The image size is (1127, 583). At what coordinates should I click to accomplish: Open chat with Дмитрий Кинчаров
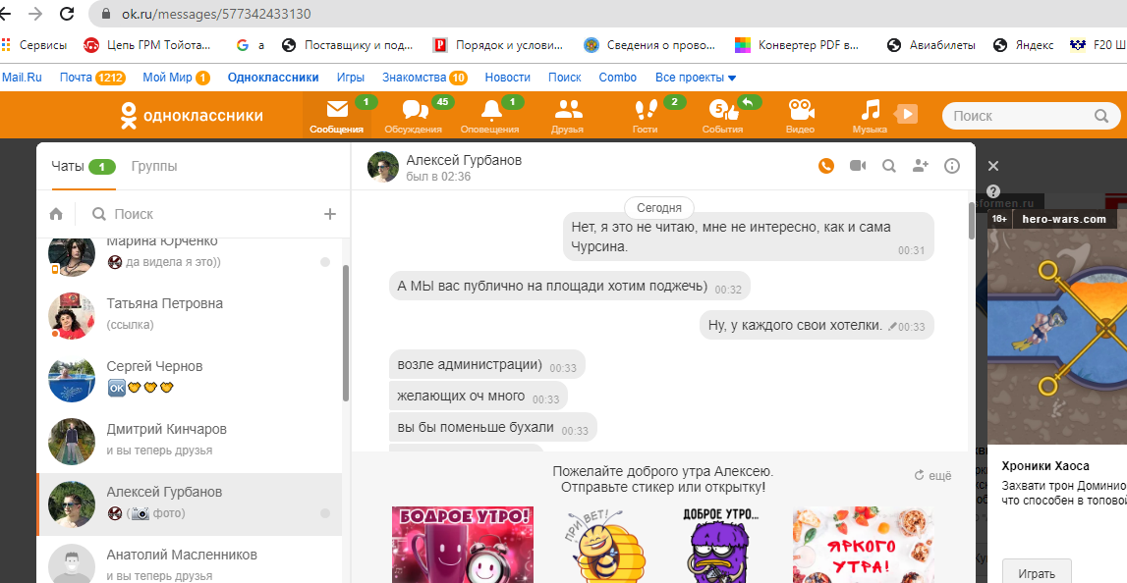(x=190, y=442)
